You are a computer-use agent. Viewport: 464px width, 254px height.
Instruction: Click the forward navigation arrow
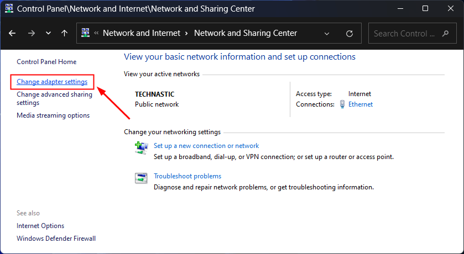31,33
